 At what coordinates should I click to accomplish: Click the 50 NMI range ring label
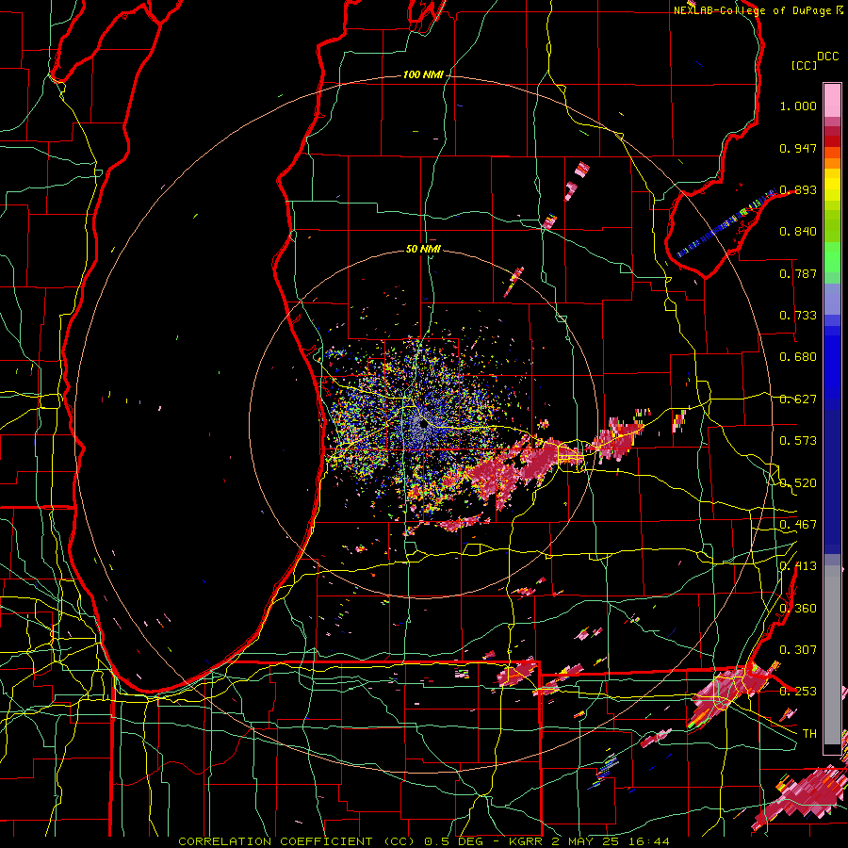(x=423, y=249)
